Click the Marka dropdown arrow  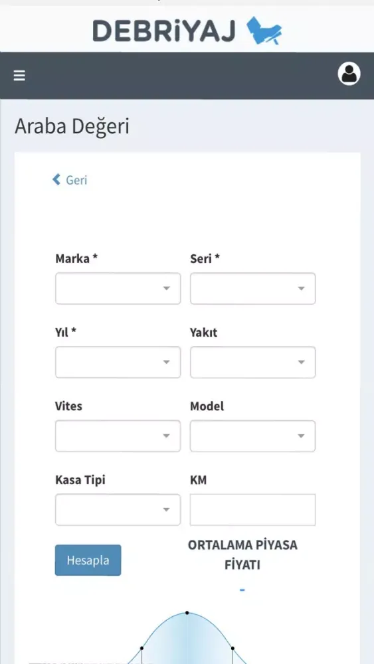point(167,288)
